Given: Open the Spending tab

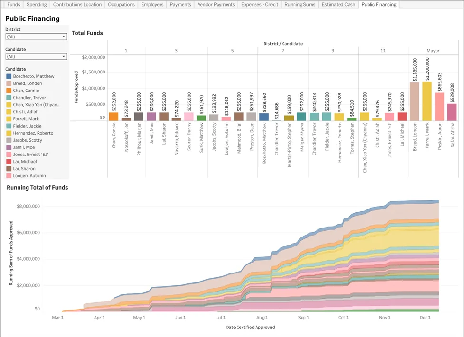Looking at the screenshot, I should pyautogui.click(x=37, y=4).
